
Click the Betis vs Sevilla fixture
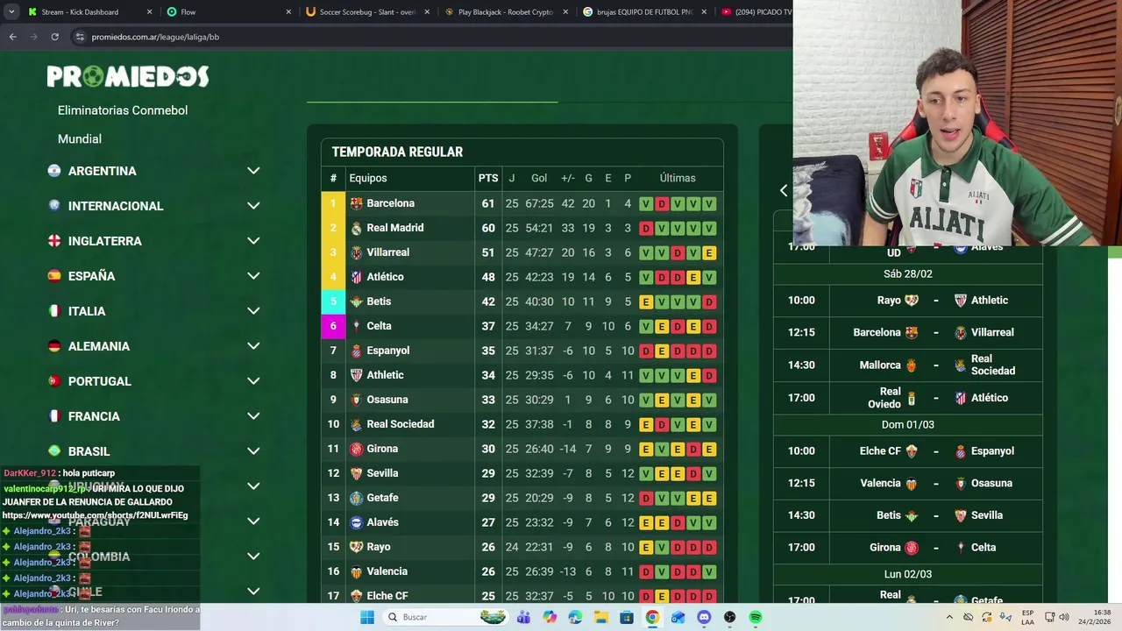908,515
